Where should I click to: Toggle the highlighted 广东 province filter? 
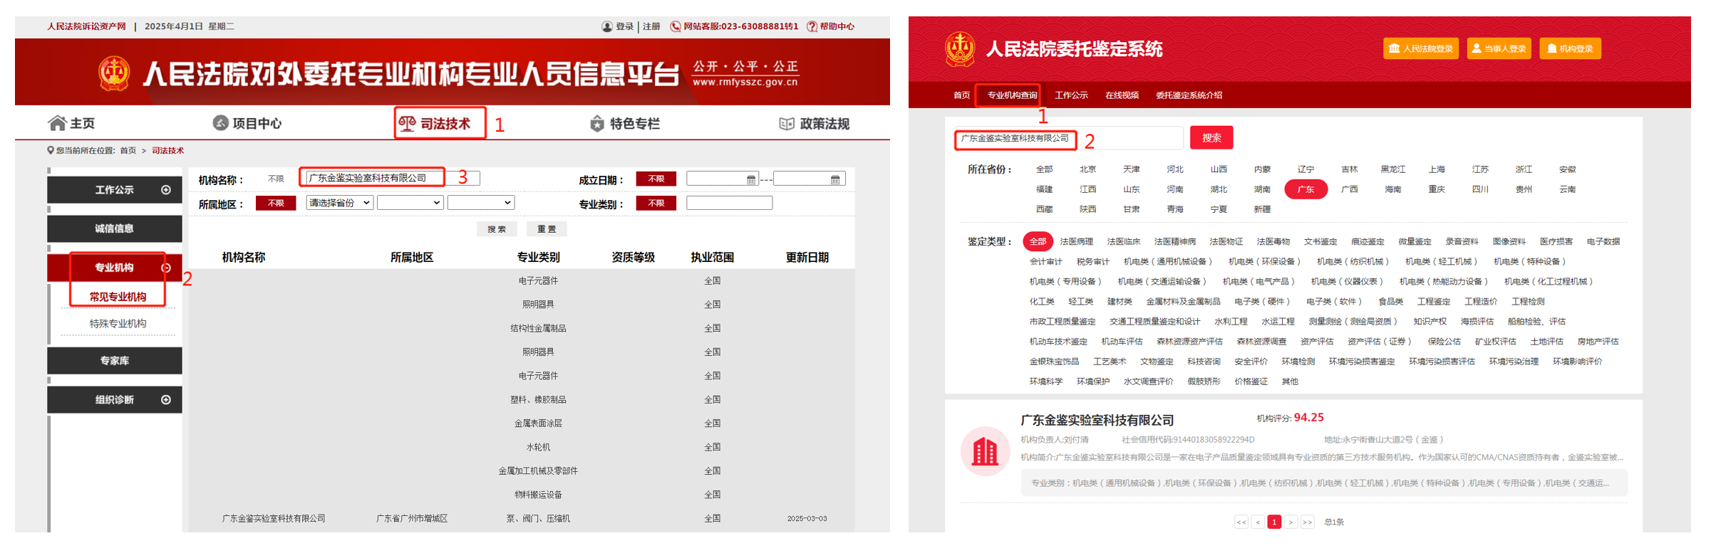click(x=1306, y=189)
